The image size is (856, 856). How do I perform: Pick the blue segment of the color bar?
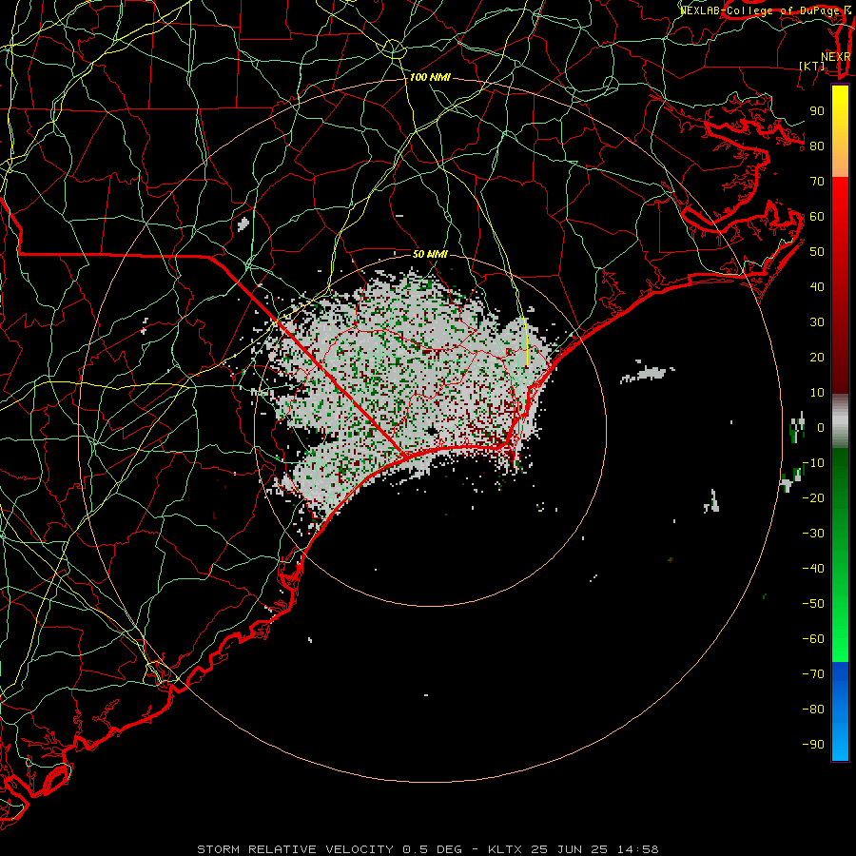click(840, 710)
